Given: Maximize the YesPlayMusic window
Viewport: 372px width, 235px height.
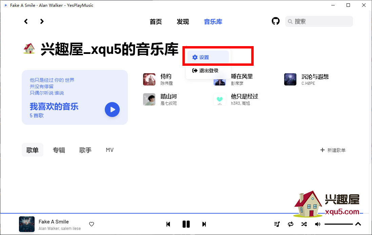Looking at the screenshot, I should point(348,5).
